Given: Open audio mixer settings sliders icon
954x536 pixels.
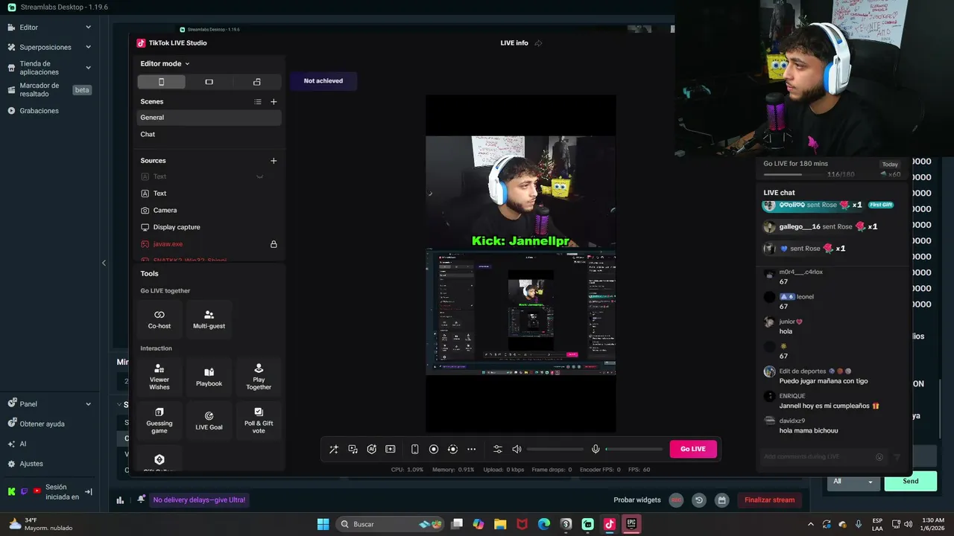Looking at the screenshot, I should click(498, 449).
